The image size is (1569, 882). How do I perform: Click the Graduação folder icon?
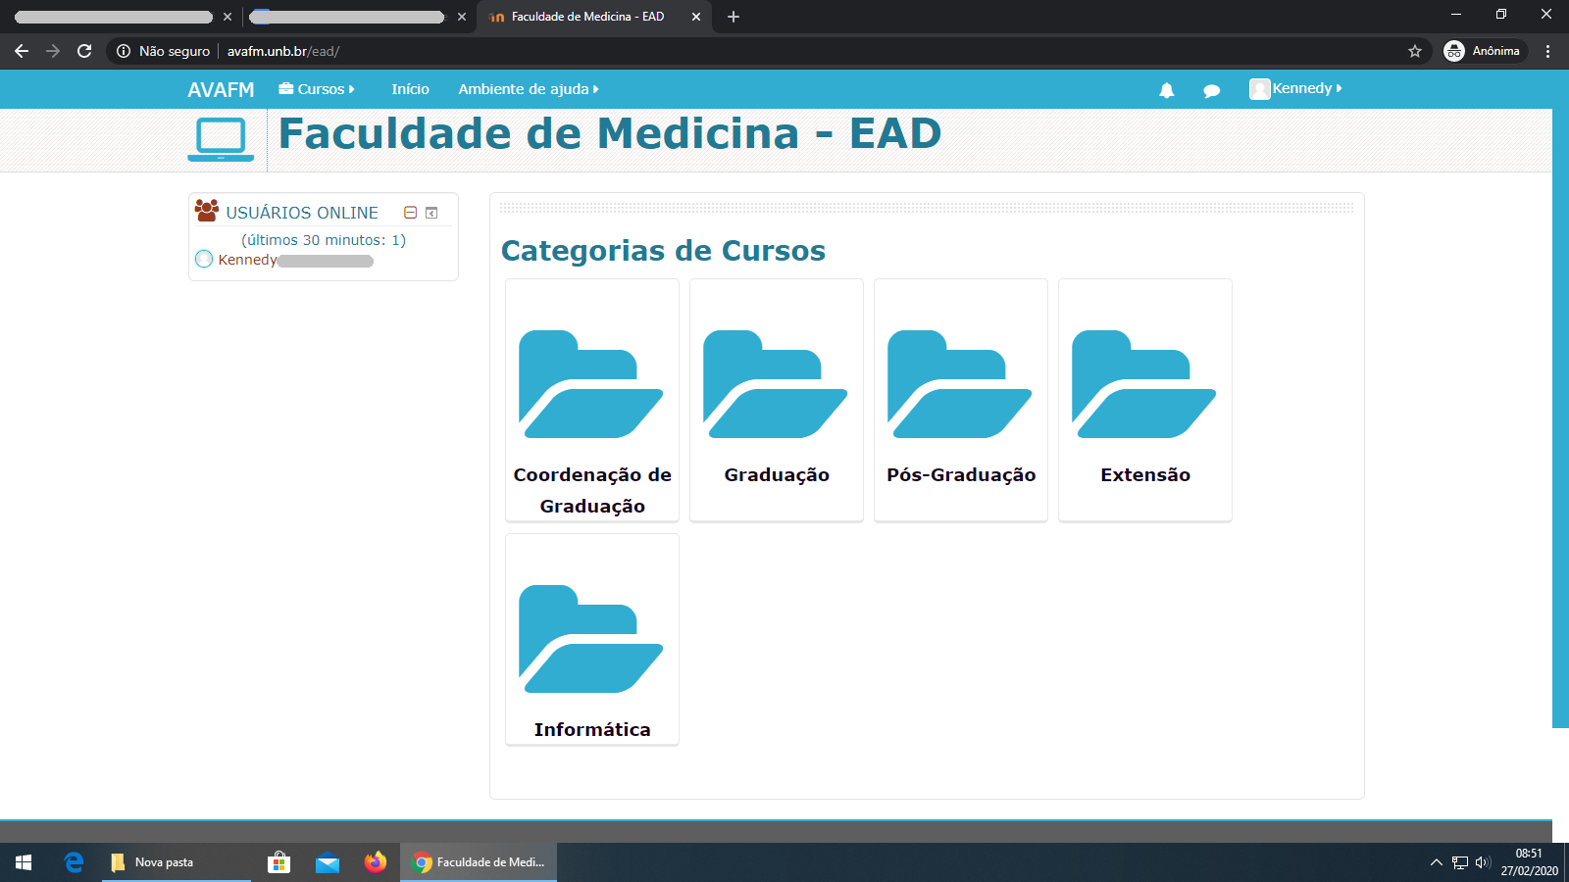pos(776,384)
